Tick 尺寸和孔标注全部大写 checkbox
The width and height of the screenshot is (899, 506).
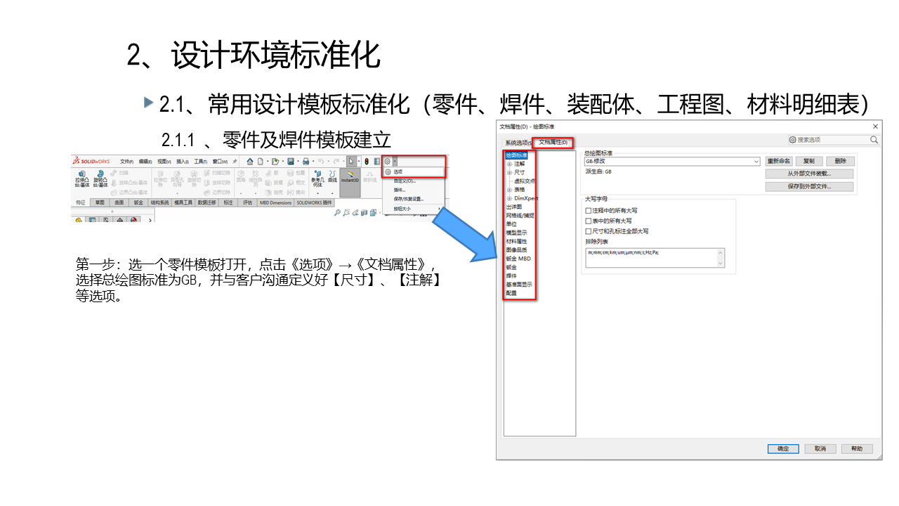click(x=589, y=231)
